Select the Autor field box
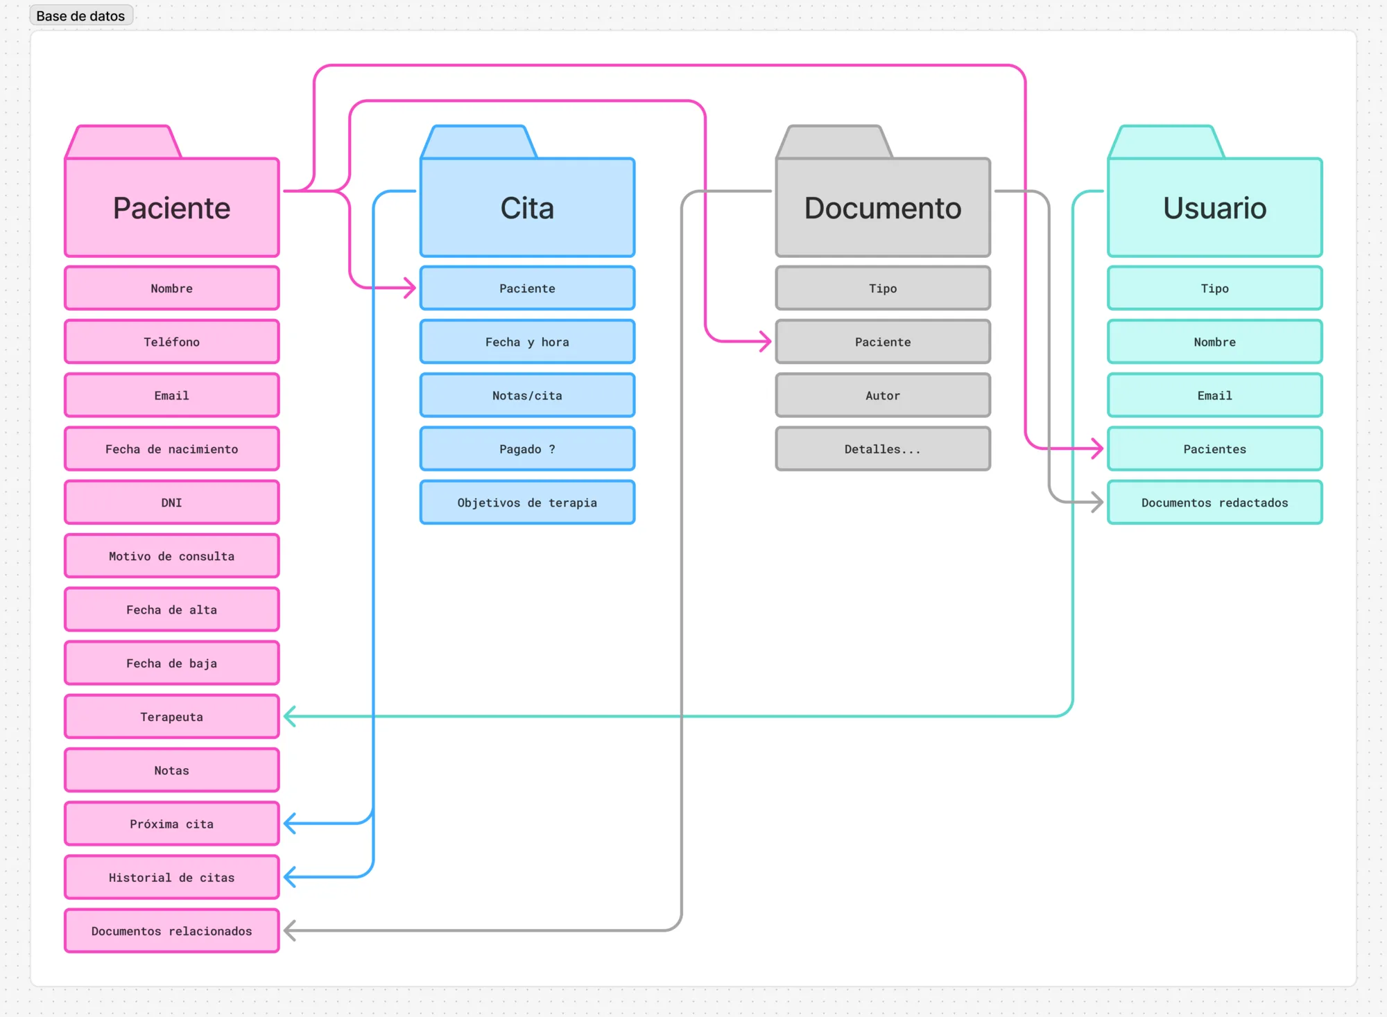Image resolution: width=1387 pixels, height=1017 pixels. [x=883, y=395]
